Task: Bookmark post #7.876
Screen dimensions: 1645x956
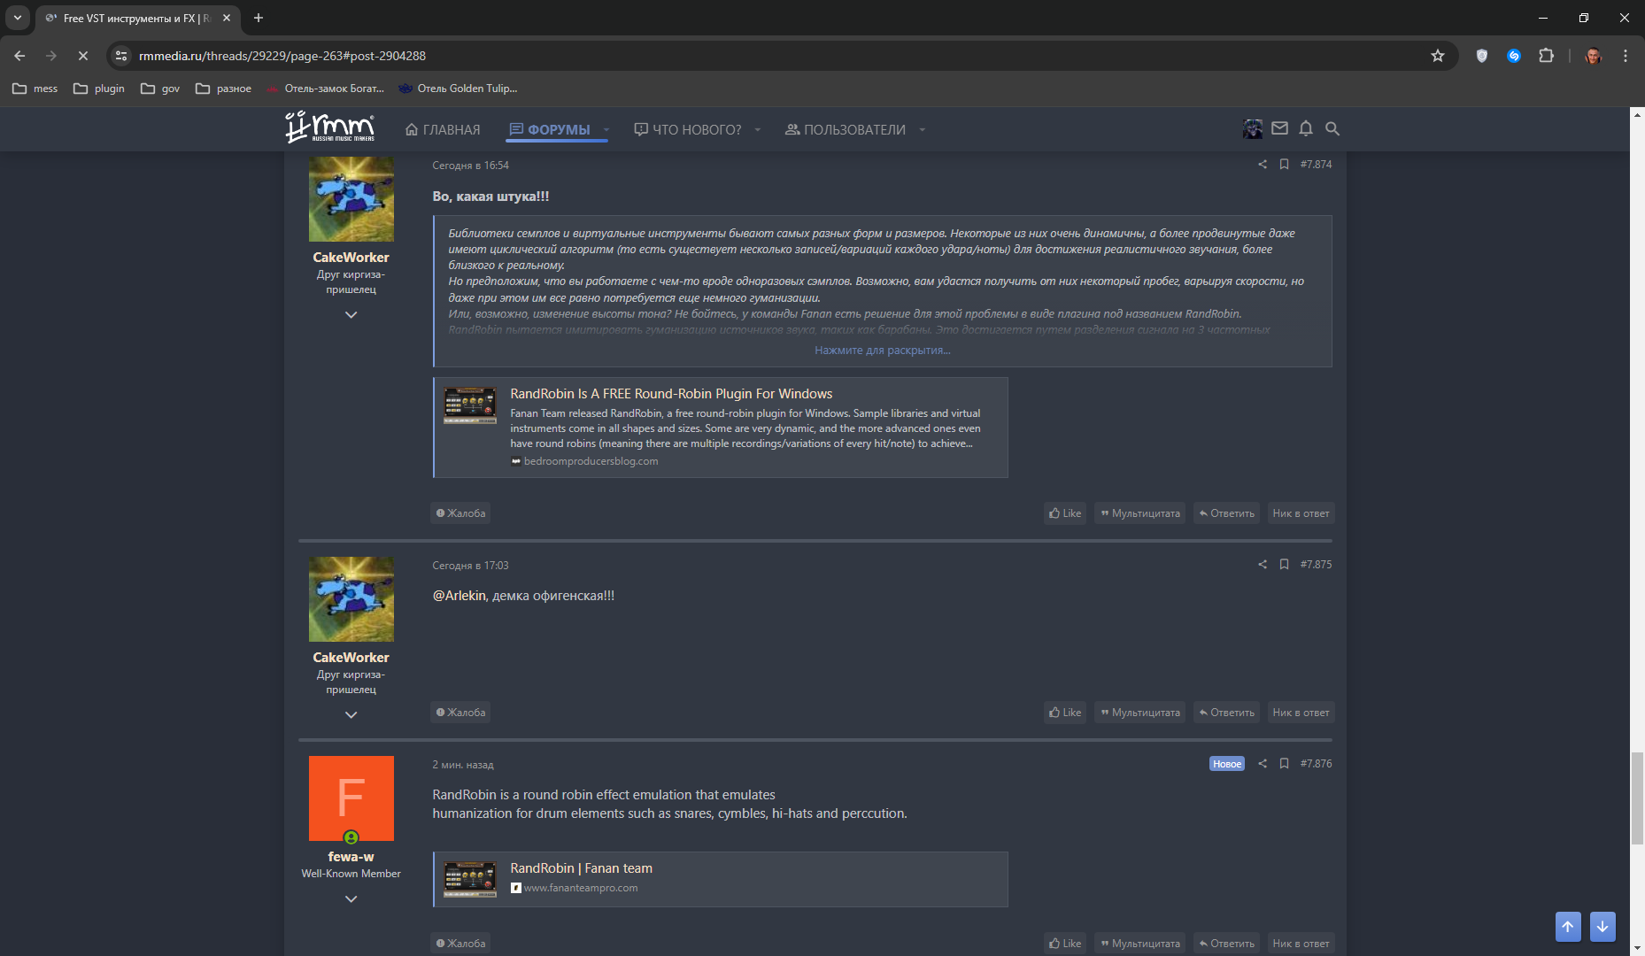Action: coord(1284,763)
